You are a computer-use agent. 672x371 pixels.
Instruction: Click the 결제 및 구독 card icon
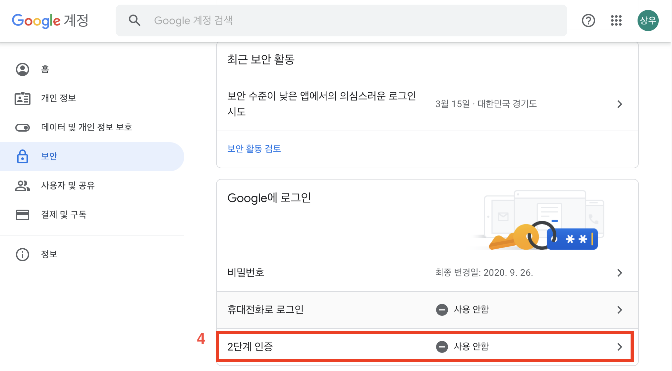click(x=23, y=215)
